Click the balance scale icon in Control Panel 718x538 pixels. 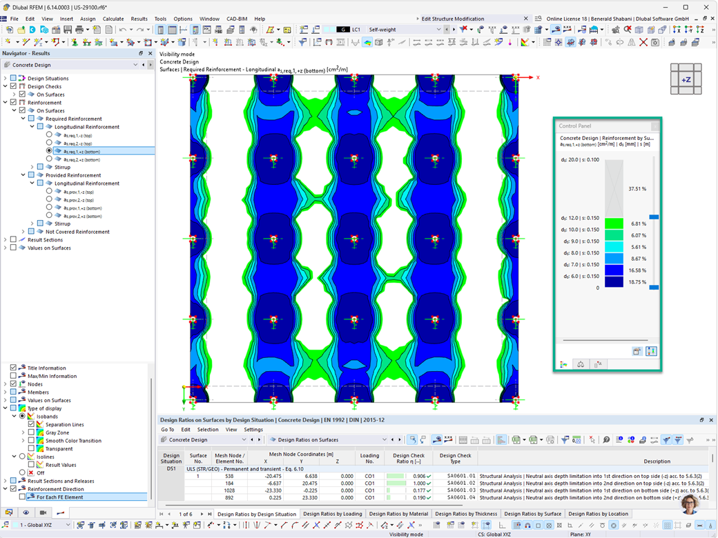[581, 365]
